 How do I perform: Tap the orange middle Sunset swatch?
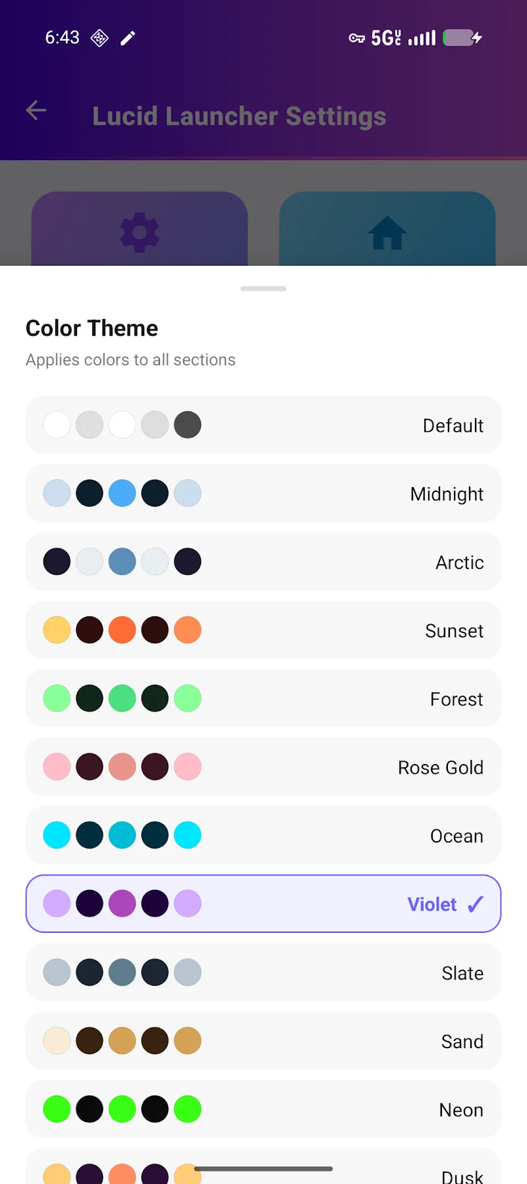(x=122, y=630)
